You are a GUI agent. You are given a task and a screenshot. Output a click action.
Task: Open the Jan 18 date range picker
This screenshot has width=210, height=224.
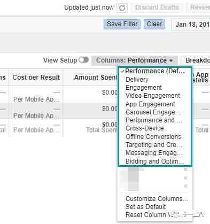[x=191, y=25]
